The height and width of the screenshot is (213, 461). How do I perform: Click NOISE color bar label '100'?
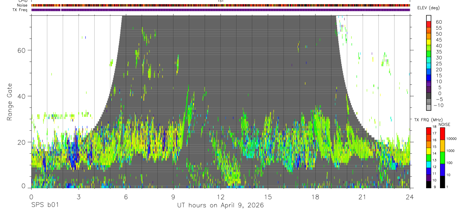point(449,163)
